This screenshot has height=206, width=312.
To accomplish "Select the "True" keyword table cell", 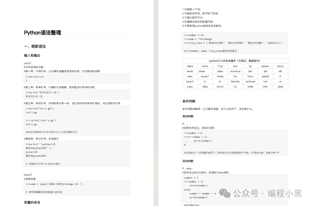I will coord(220,66).
